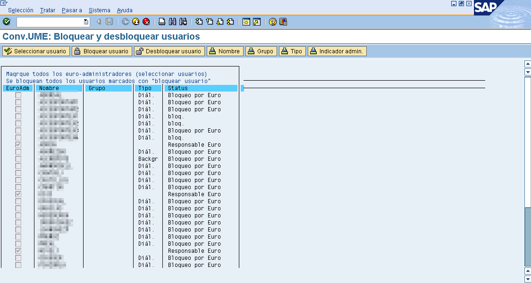Go to the first page icon
This screenshot has width=531, height=283.
point(199,22)
